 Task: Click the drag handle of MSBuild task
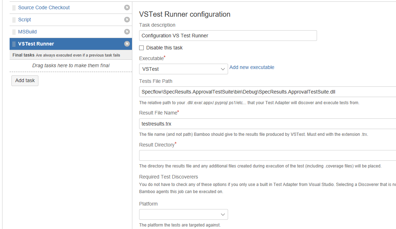click(x=13, y=31)
